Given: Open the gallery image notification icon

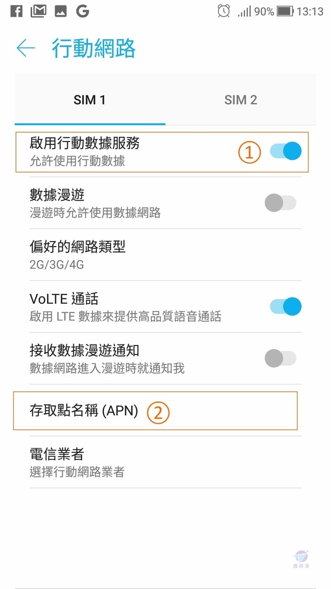Looking at the screenshot, I should pyautogui.click(x=60, y=12).
